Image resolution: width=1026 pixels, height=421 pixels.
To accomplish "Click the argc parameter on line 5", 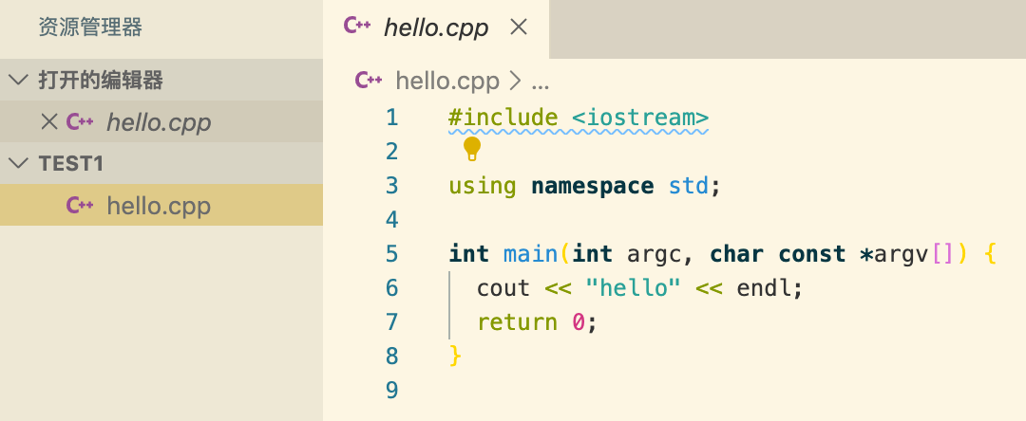I will 655,255.
